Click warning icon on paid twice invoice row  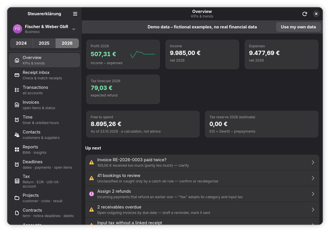click(x=92, y=162)
